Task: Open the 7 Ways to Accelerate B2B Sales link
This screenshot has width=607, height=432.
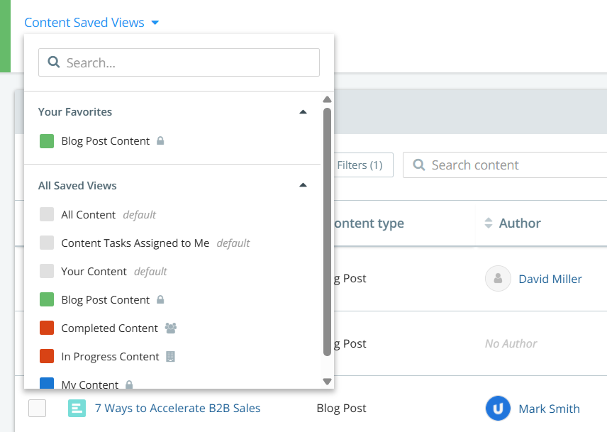Action: pos(177,409)
